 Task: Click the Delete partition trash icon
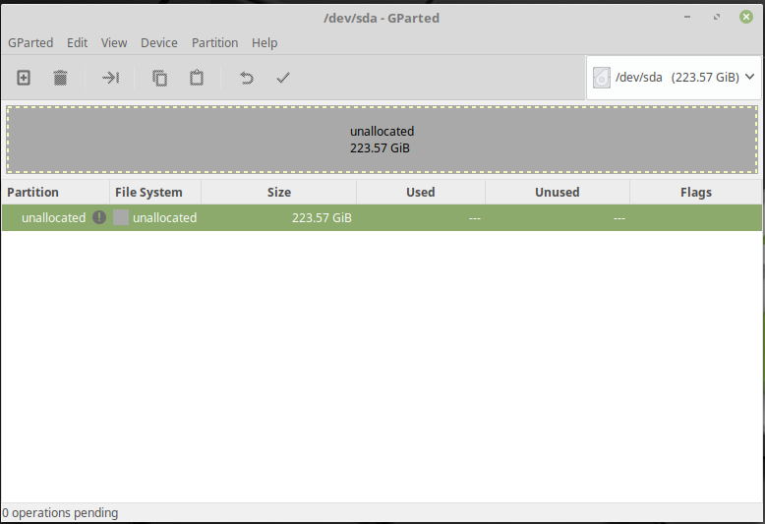[x=60, y=78]
